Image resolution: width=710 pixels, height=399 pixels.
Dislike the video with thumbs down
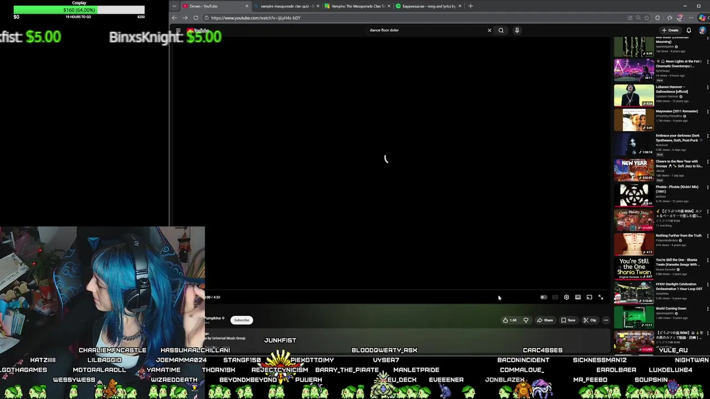coord(526,320)
